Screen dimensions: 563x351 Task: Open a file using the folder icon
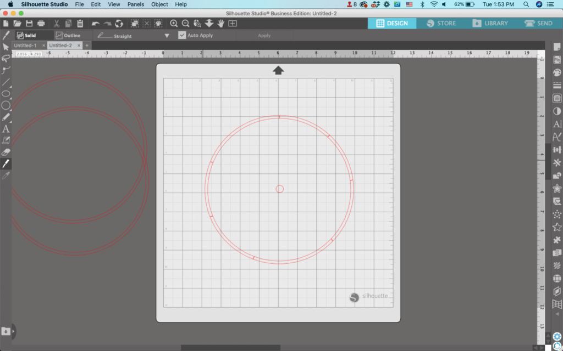17,24
